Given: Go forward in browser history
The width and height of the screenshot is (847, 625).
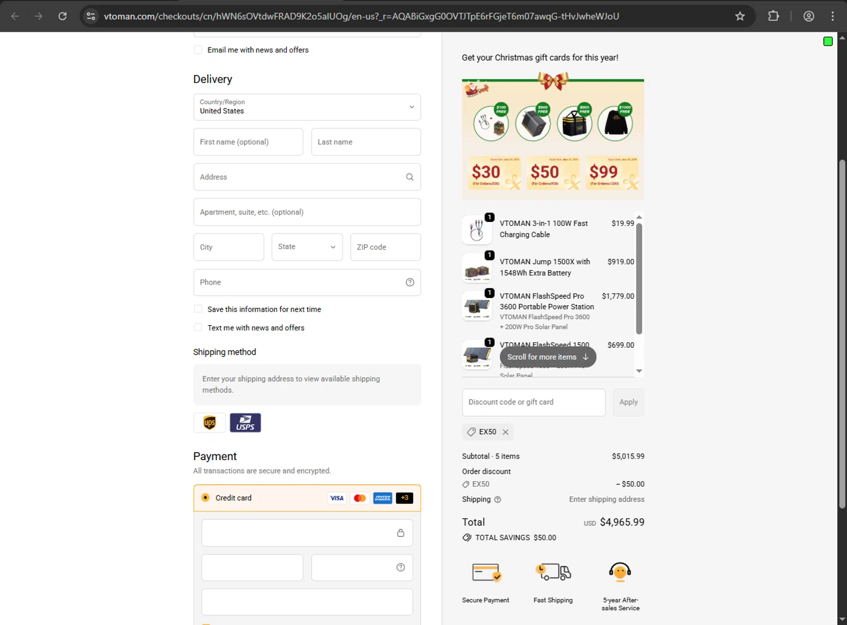Looking at the screenshot, I should point(38,16).
